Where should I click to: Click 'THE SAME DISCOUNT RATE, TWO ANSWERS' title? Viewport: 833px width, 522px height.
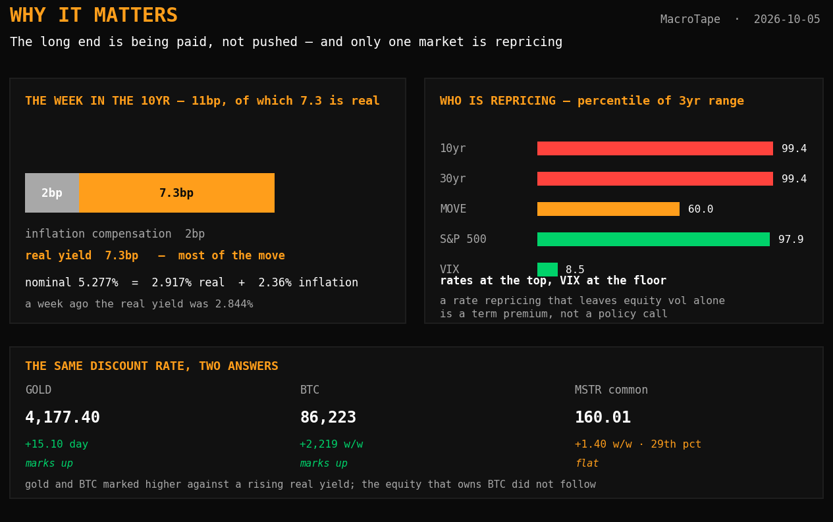151,367
